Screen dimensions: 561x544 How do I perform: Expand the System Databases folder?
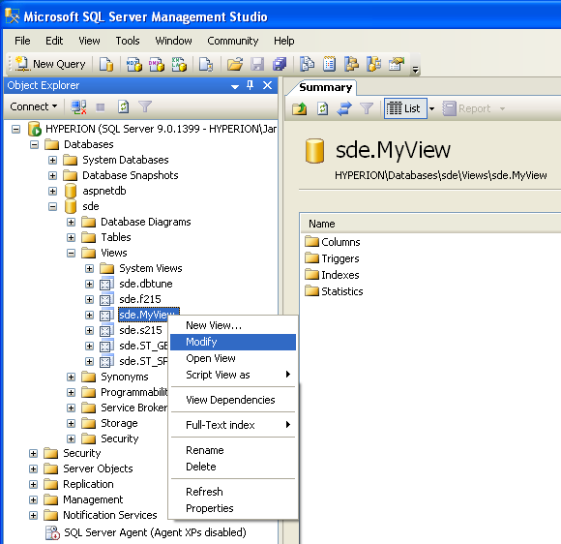coord(52,160)
